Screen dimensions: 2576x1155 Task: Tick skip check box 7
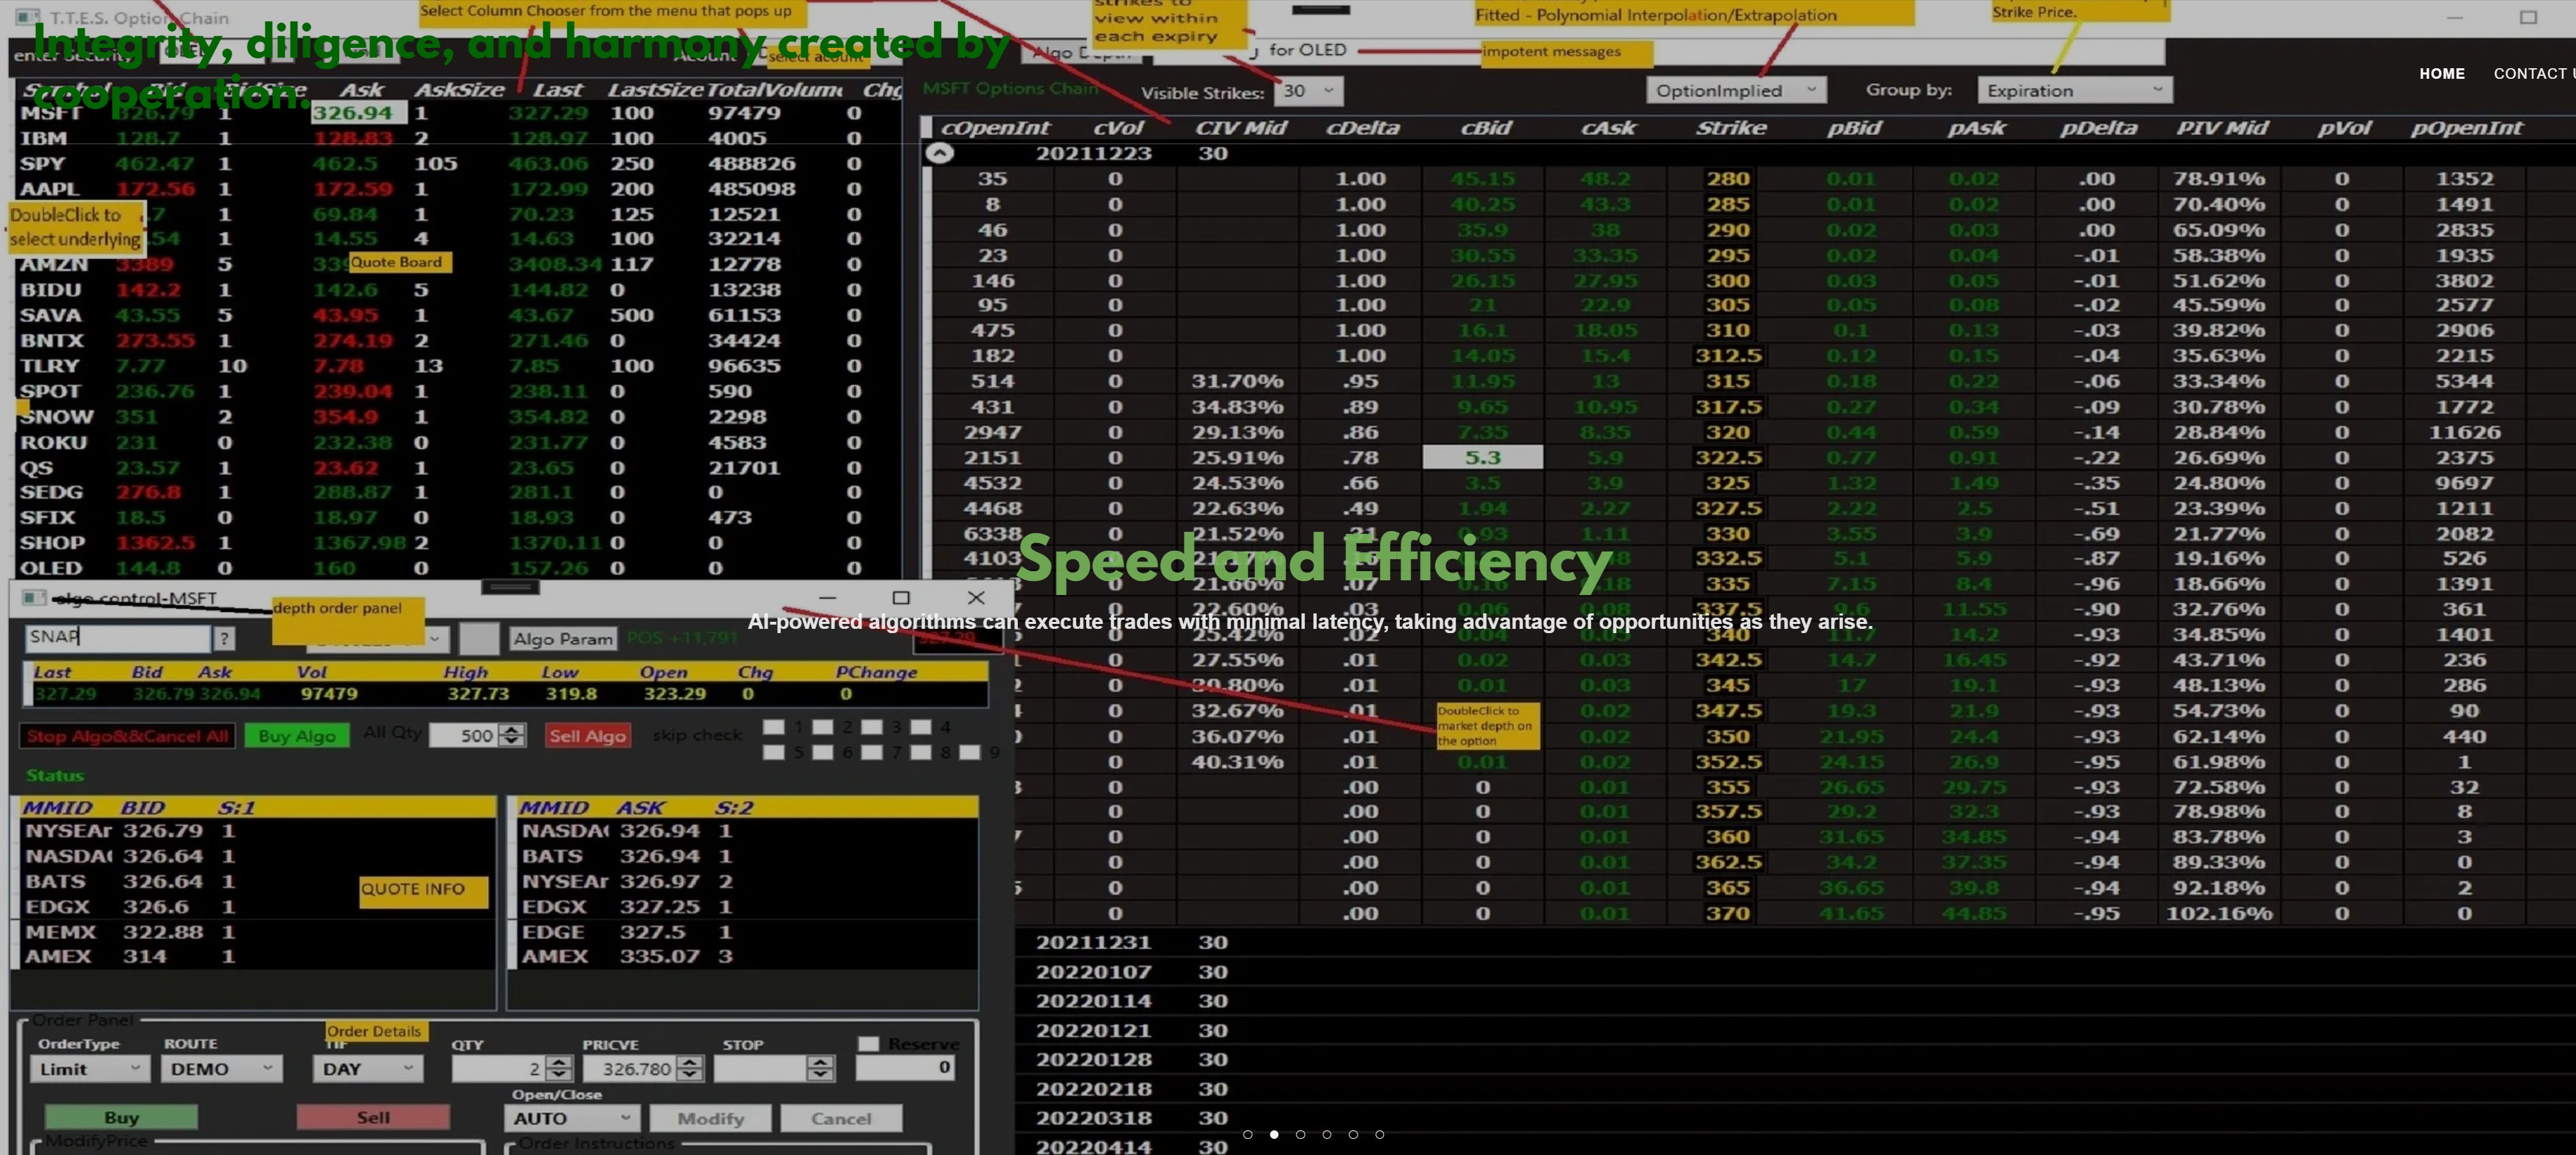point(872,752)
